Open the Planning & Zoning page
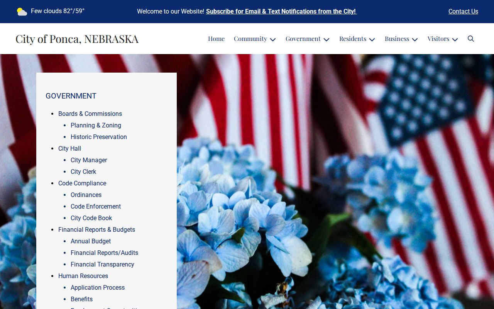The height and width of the screenshot is (309, 494). [96, 125]
